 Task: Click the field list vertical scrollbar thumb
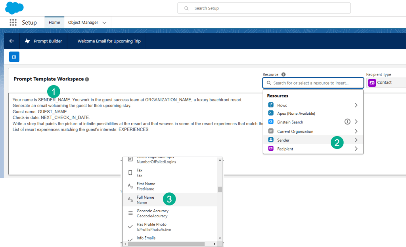220,189
